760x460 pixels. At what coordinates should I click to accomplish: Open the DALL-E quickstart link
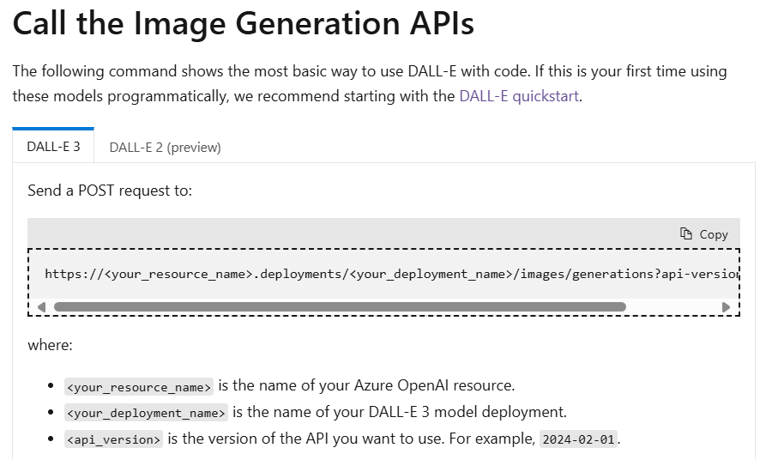[x=519, y=96]
